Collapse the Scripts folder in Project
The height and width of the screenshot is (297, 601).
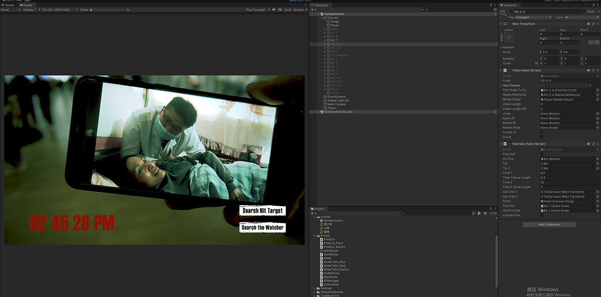(x=315, y=236)
